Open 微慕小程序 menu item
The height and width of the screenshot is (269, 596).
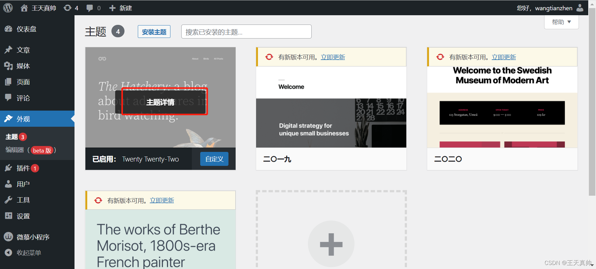(37, 237)
